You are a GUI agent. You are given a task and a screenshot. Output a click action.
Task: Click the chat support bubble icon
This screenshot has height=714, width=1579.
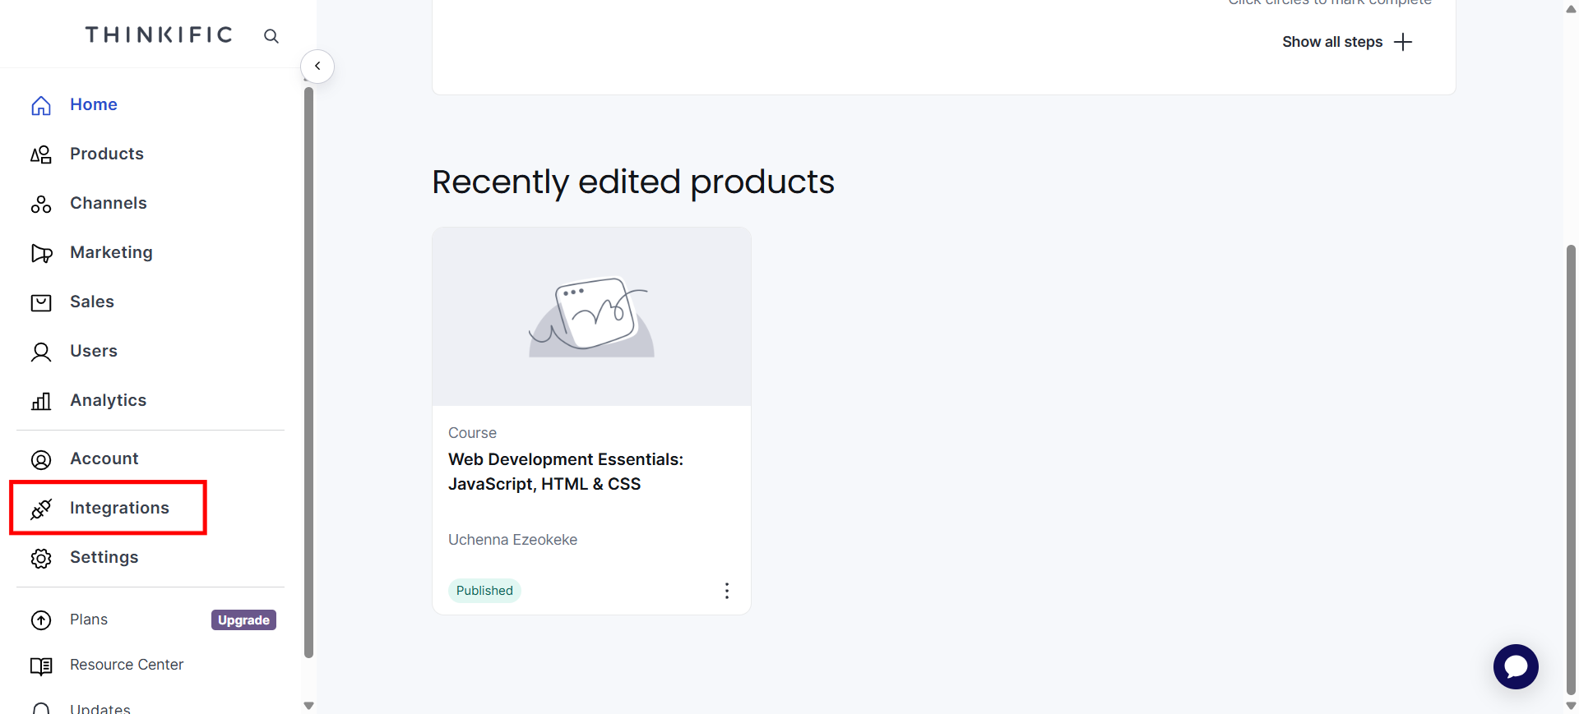click(x=1516, y=666)
